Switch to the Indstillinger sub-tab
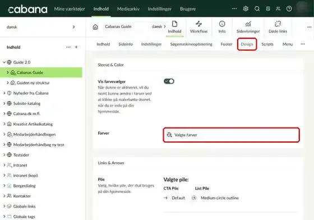 coord(151,44)
